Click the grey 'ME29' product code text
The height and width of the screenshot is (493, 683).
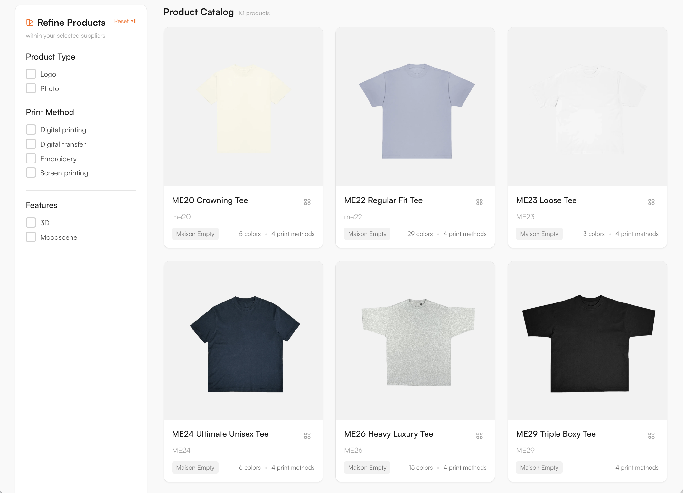525,451
